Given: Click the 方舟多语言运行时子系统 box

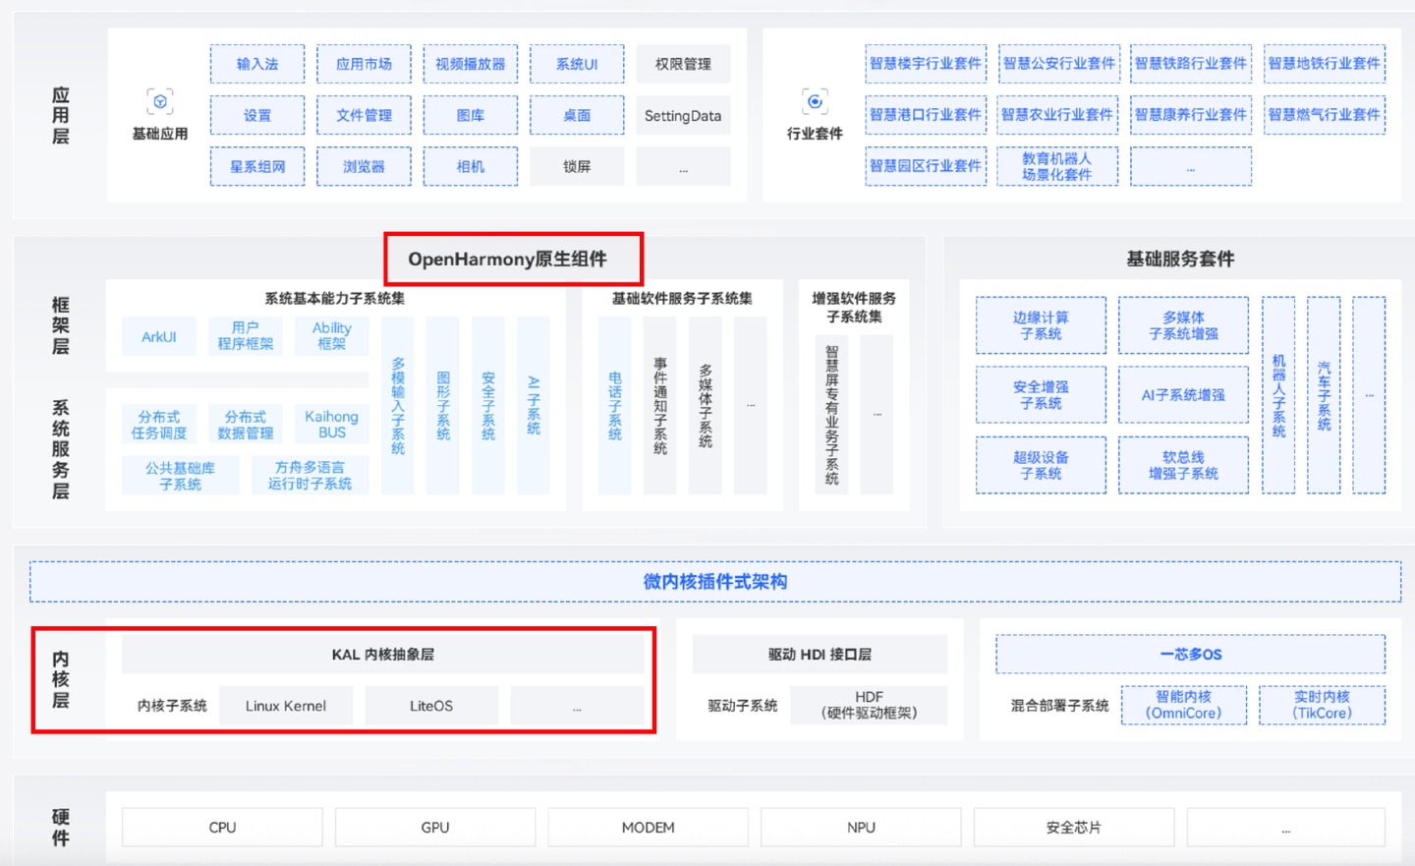Looking at the screenshot, I should (310, 476).
